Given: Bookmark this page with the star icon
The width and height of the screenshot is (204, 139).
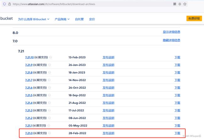Looking at the screenshot, I should [185, 4].
